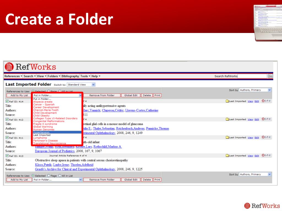Viewport: 282px width, 211px height.
Task: Click top 'Print' button
Action: click(157, 95)
